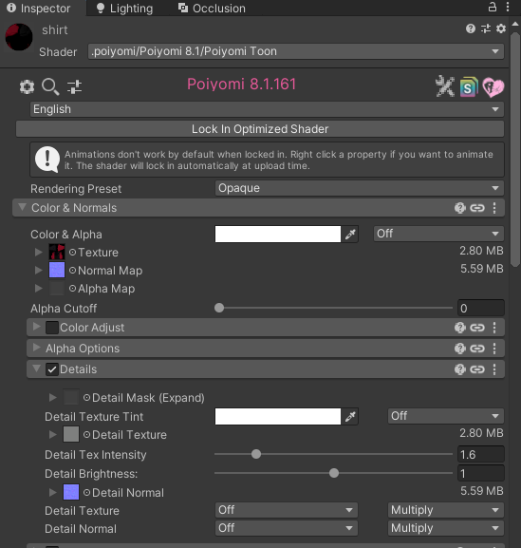Open the Detail Normal Off dropdown

pos(287,528)
